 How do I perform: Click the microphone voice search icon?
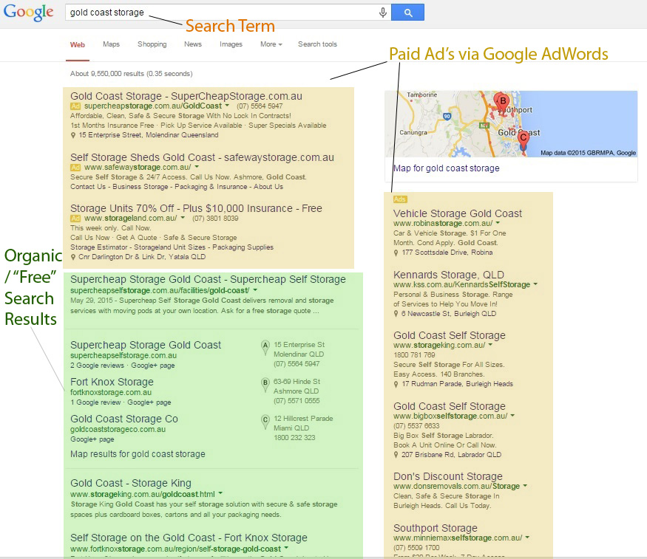(383, 13)
